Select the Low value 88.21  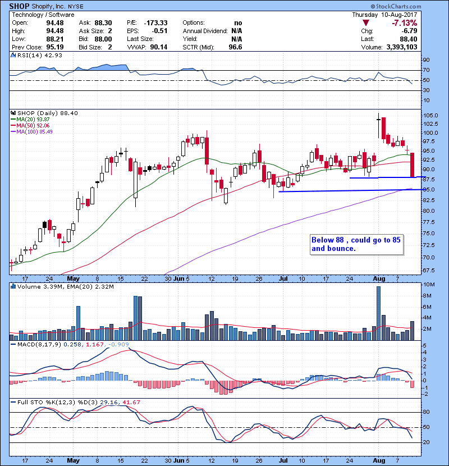tap(55, 39)
